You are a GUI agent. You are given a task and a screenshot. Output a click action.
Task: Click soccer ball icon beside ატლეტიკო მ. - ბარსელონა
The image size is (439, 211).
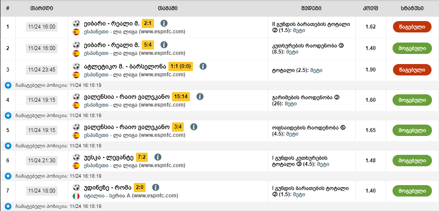click(x=76, y=66)
